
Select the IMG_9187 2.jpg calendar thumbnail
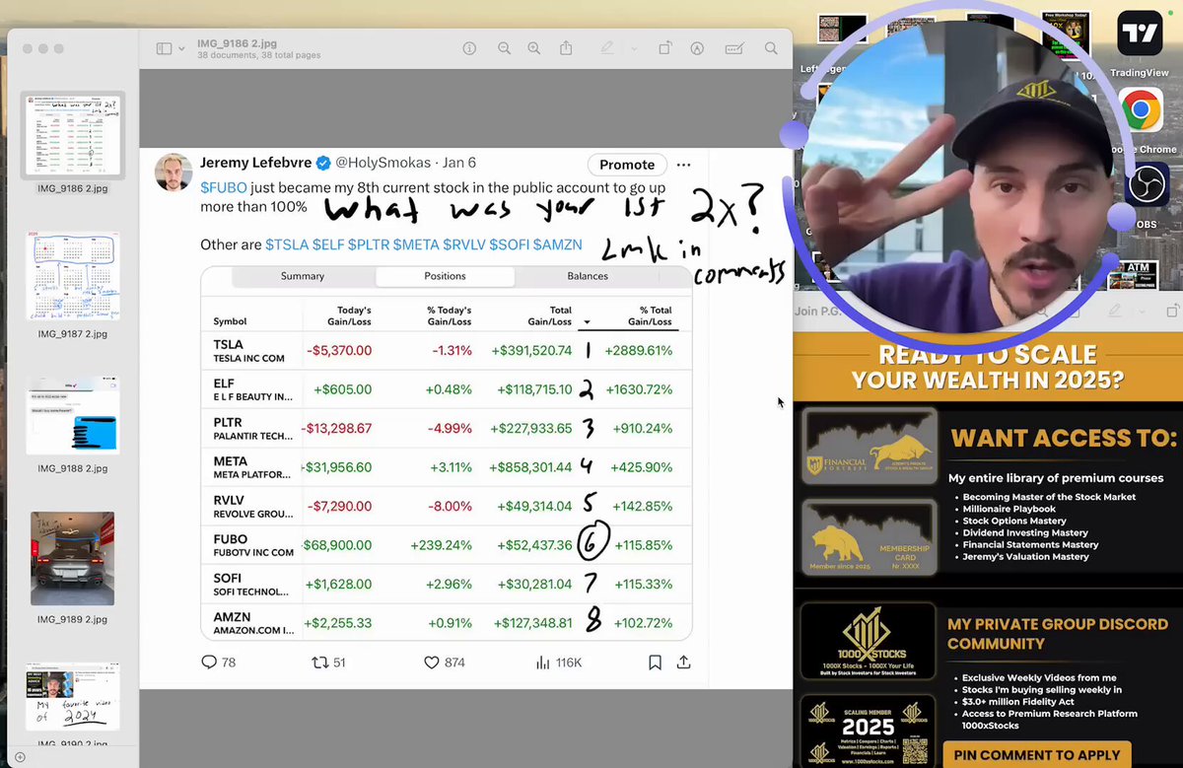pos(72,276)
